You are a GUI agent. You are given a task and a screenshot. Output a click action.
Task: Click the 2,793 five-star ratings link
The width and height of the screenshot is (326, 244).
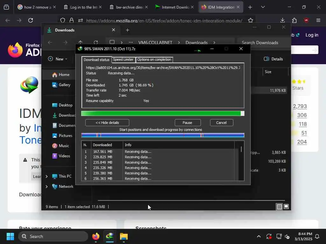coord(300,106)
